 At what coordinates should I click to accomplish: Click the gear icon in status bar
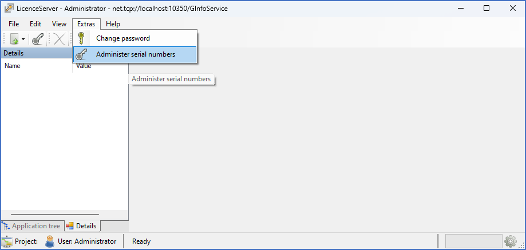pyautogui.click(x=511, y=241)
